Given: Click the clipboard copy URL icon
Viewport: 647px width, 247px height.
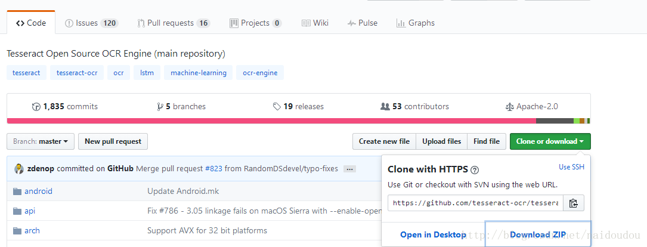Looking at the screenshot, I should pyautogui.click(x=573, y=203).
